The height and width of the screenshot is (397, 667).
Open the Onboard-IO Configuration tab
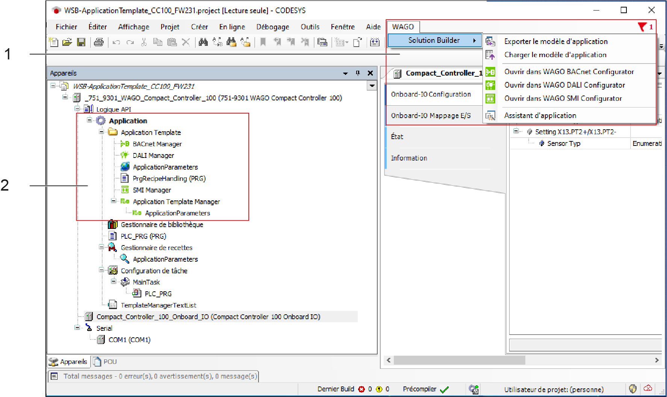(431, 94)
